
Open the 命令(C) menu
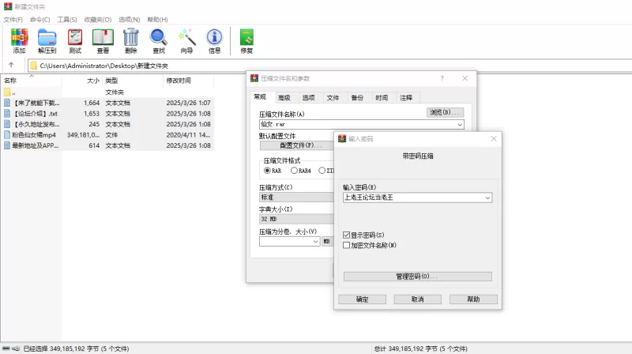40,19
